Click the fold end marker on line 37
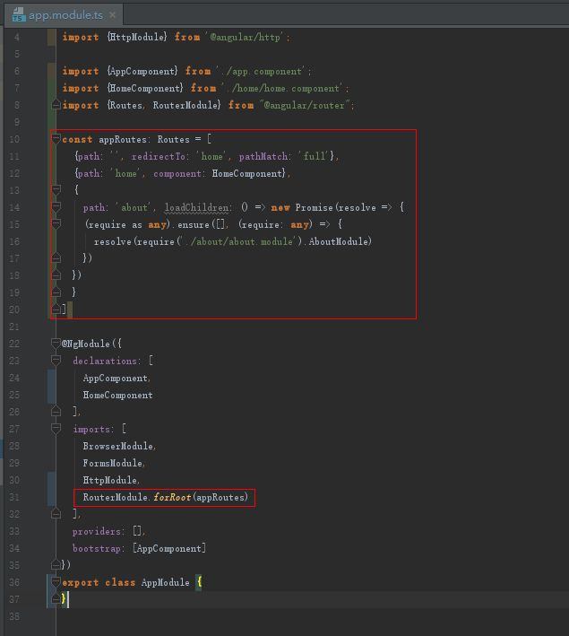The image size is (569, 636). [56, 599]
